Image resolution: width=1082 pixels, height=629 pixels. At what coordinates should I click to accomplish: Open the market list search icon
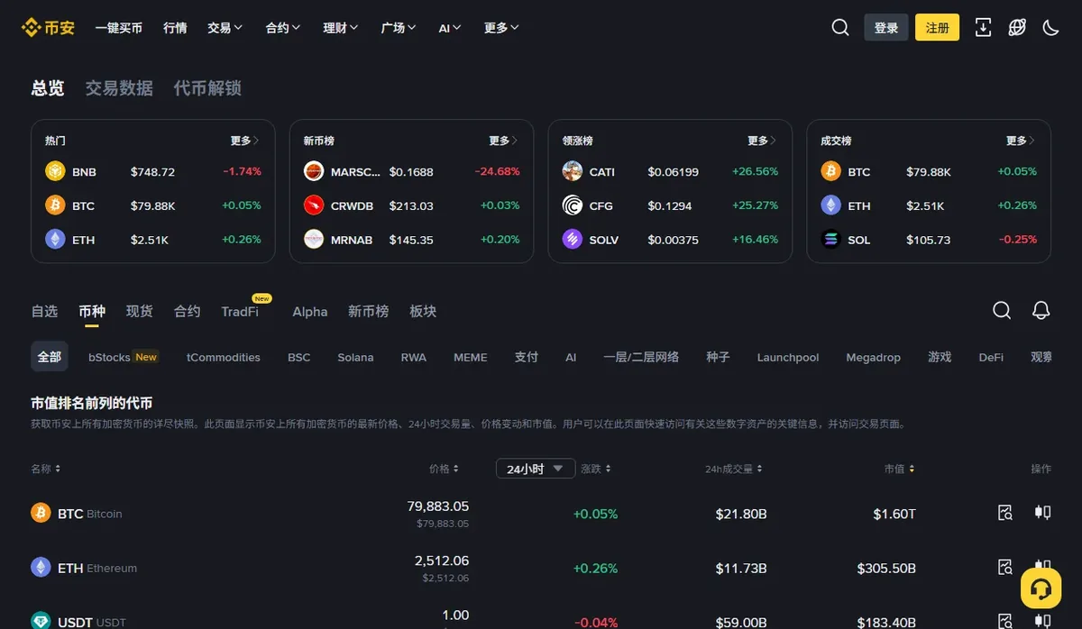pyautogui.click(x=1002, y=310)
